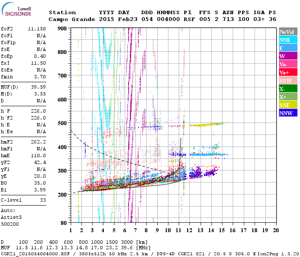300x257 pixels.
Task: Click the 004000 time value in header
Action: (168, 19)
